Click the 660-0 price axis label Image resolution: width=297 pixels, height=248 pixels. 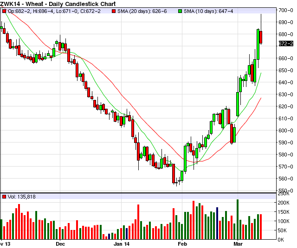pos(286,58)
